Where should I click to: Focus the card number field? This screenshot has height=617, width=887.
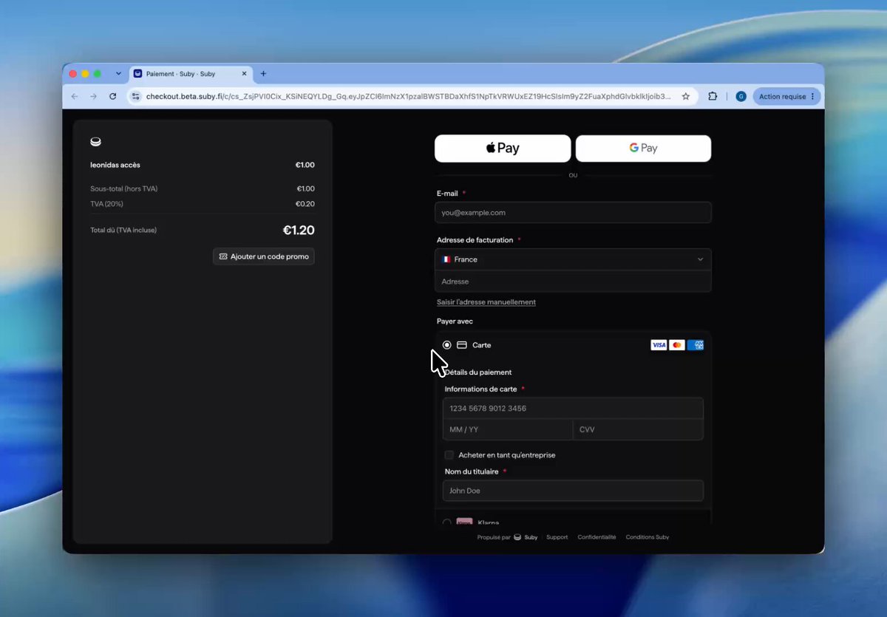[x=573, y=409]
